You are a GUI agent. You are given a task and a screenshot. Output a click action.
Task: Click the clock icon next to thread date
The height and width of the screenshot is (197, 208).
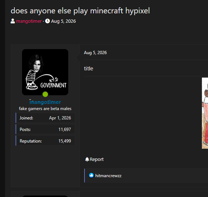pyautogui.click(x=48, y=21)
